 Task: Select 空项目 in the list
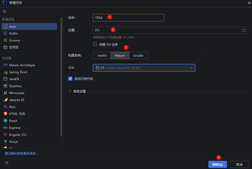coord(29,47)
